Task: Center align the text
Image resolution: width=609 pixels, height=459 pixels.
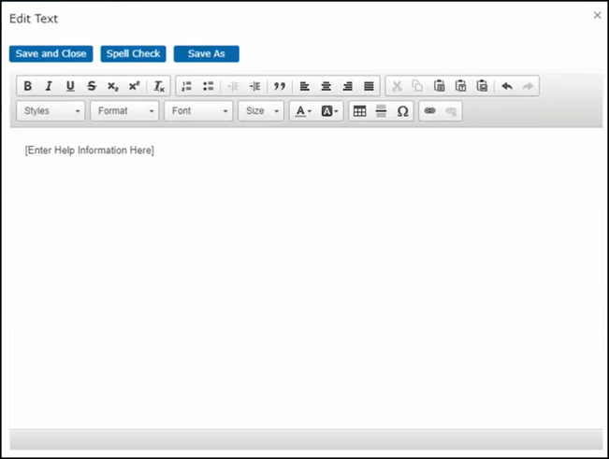Action: click(x=326, y=86)
